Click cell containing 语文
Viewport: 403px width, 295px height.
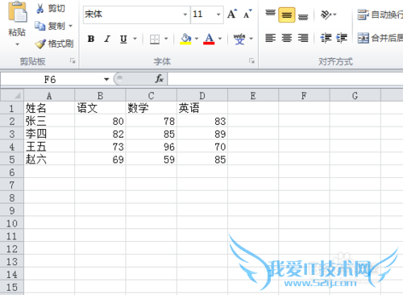click(x=100, y=108)
